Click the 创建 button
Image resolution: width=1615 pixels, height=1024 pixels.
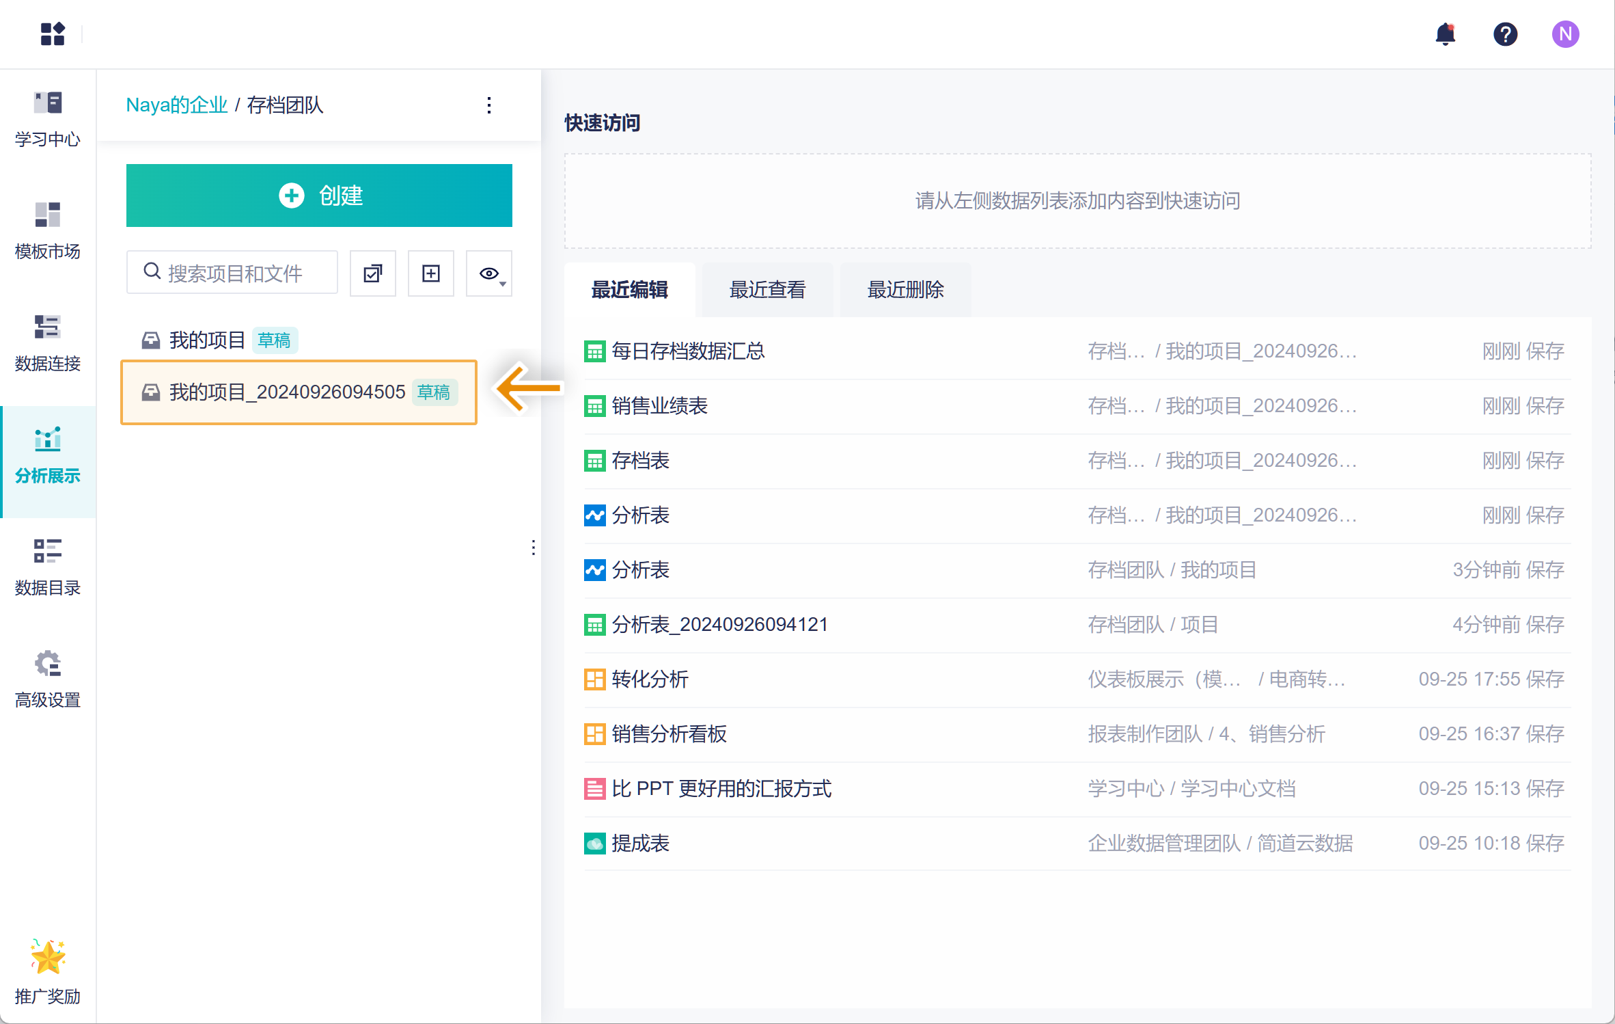coord(319,196)
